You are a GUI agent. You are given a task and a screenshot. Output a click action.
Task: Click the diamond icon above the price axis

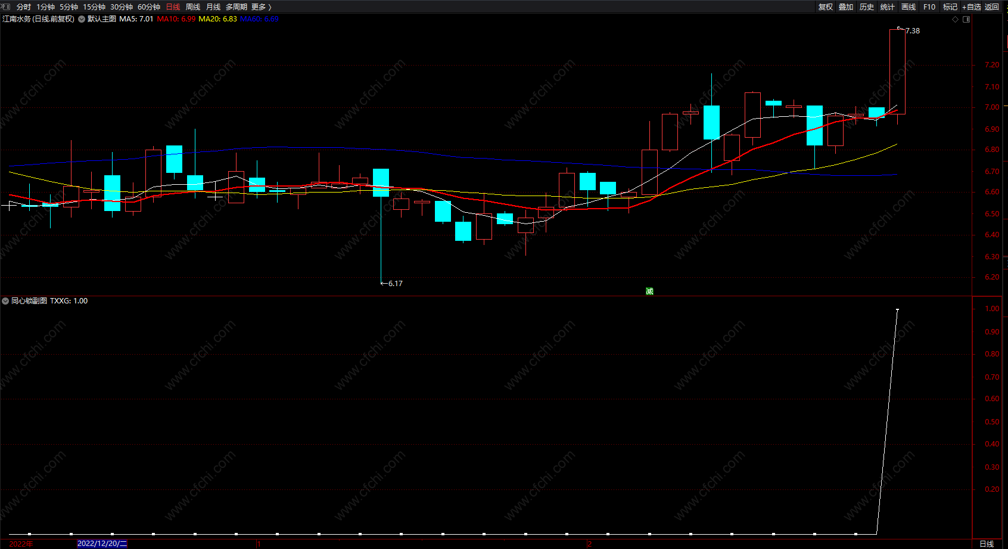(956, 19)
